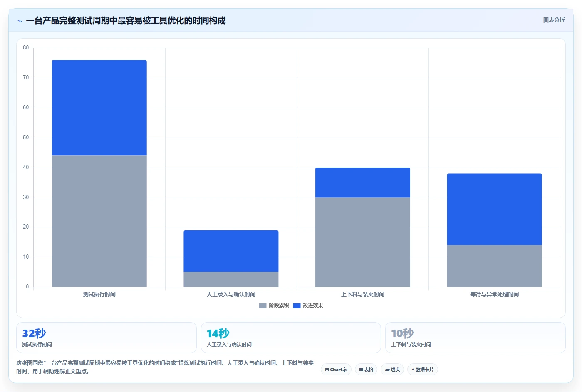Screen dimensions: 582x392
Task: Click the 图表分析 label in header
Action: point(554,20)
